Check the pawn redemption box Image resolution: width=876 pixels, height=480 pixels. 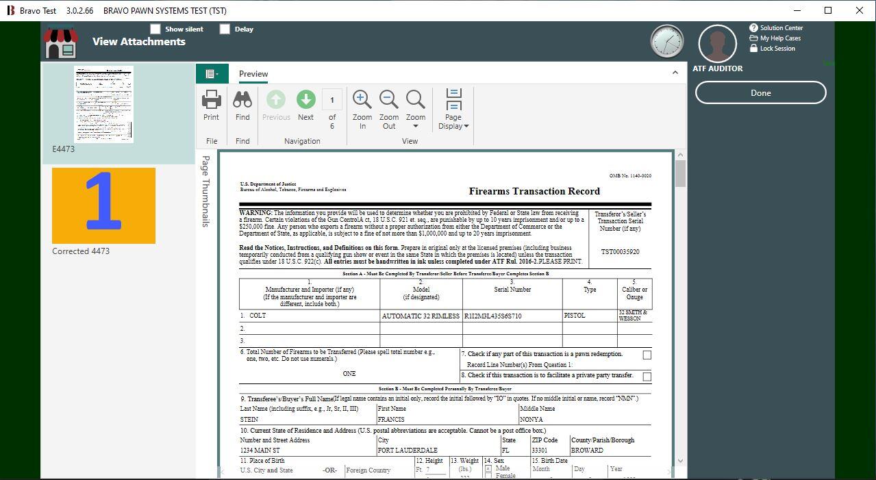click(647, 355)
